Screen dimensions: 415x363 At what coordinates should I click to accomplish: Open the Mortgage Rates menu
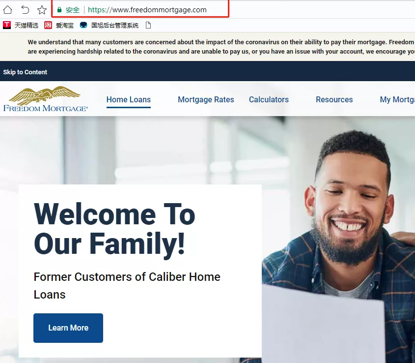coord(206,100)
